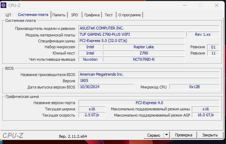Click the Z790 southbridge value
Image resolution: width=226 pixels, height=144 pixels.
click(144, 53)
